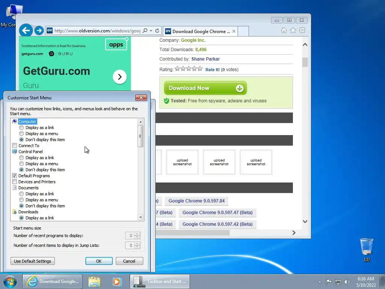Decrease recent items in Jump Lists
Image resolution: width=385 pixels, height=289 pixels.
pyautogui.click(x=137, y=247)
